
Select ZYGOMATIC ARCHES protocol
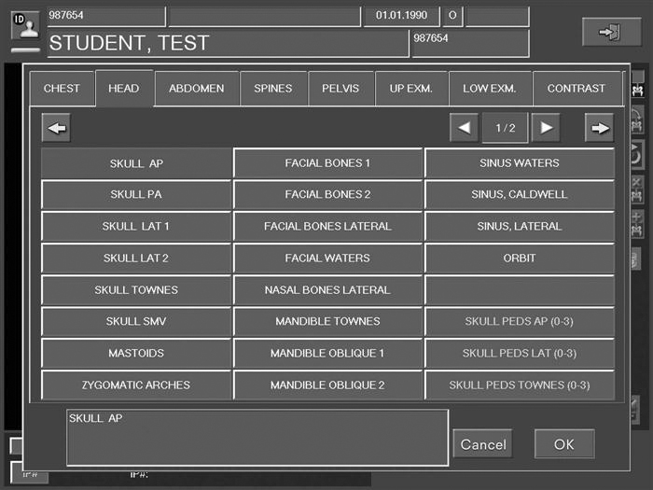tap(136, 385)
